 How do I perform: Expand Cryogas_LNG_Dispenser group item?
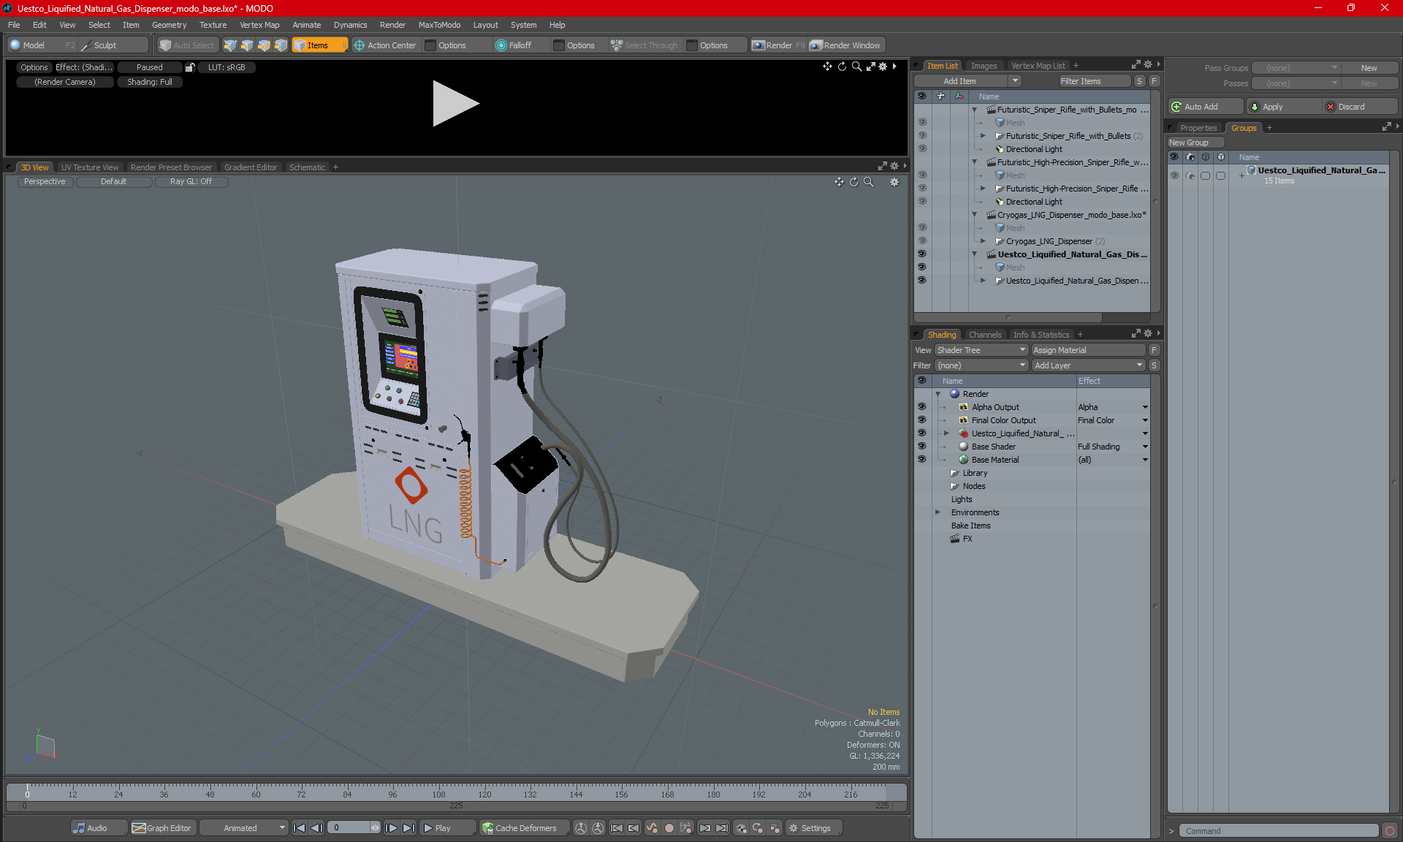[x=983, y=241]
